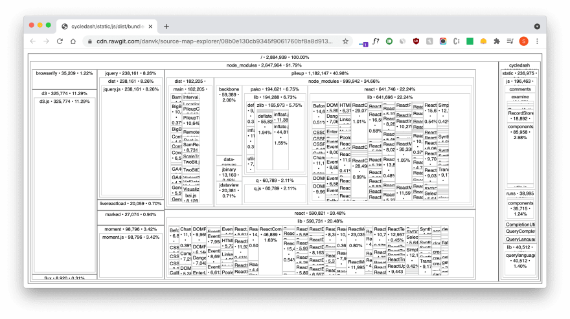The width and height of the screenshot is (570, 319).
Task: Click the dark circle dropdown at tab strip end
Action: point(537,27)
